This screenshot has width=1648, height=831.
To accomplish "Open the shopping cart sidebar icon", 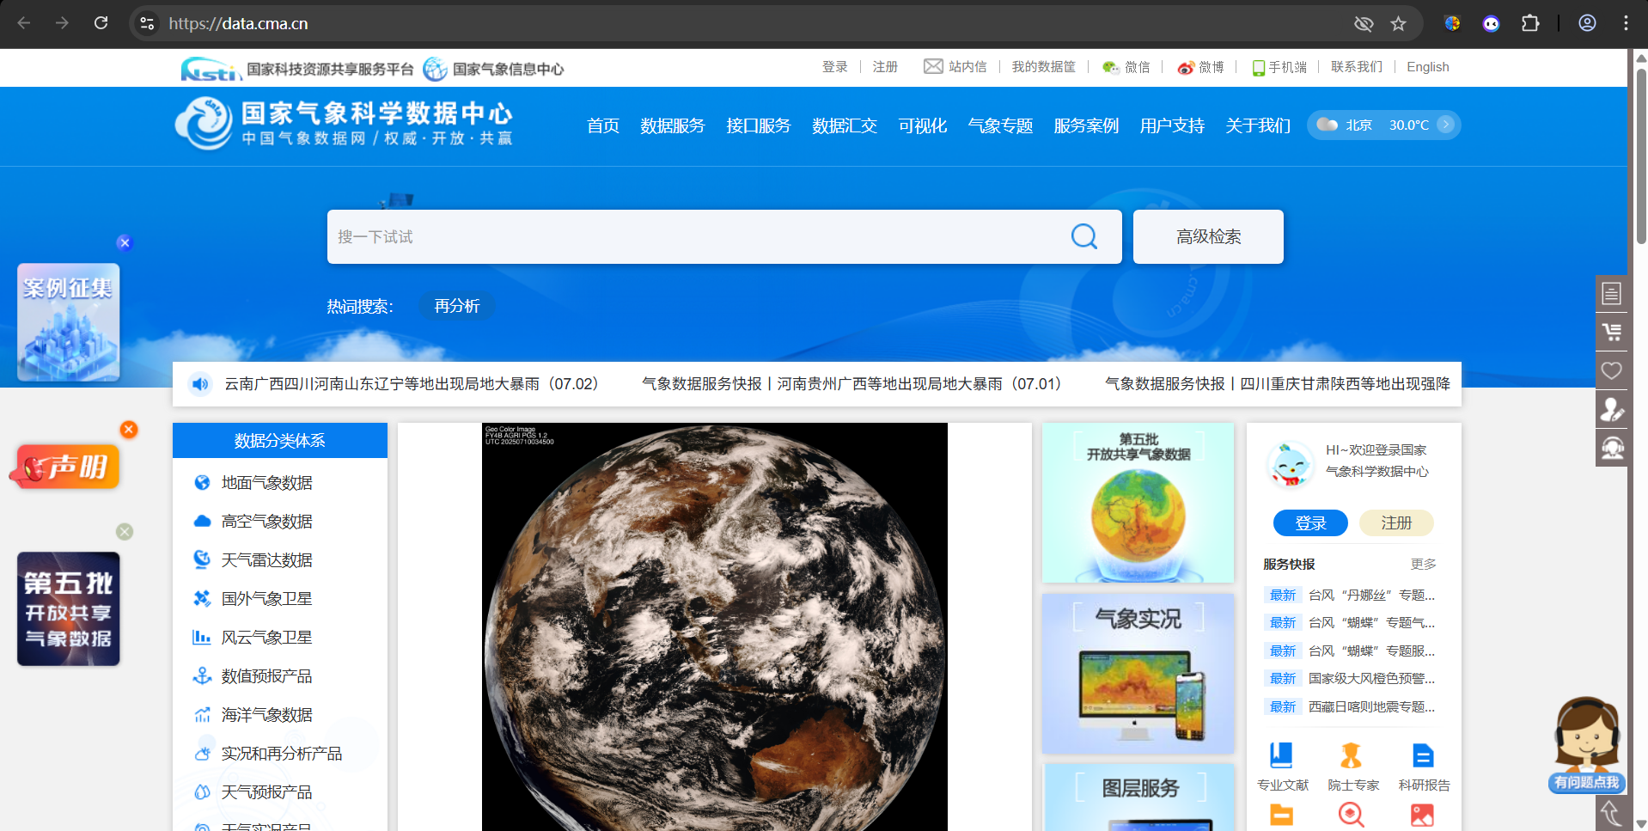I will [1611, 332].
